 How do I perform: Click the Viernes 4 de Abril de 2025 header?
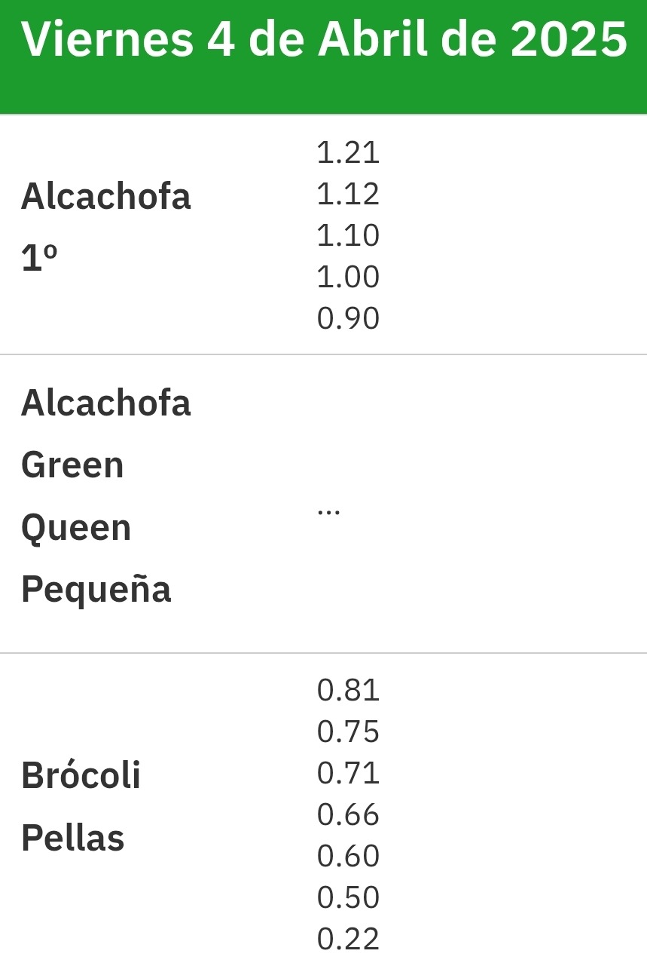(324, 39)
